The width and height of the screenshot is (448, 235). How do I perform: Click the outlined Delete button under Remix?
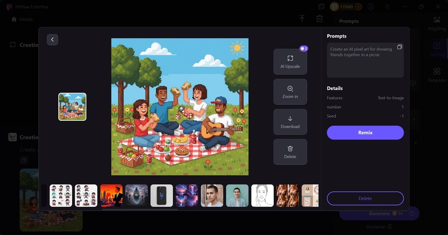[365, 198]
